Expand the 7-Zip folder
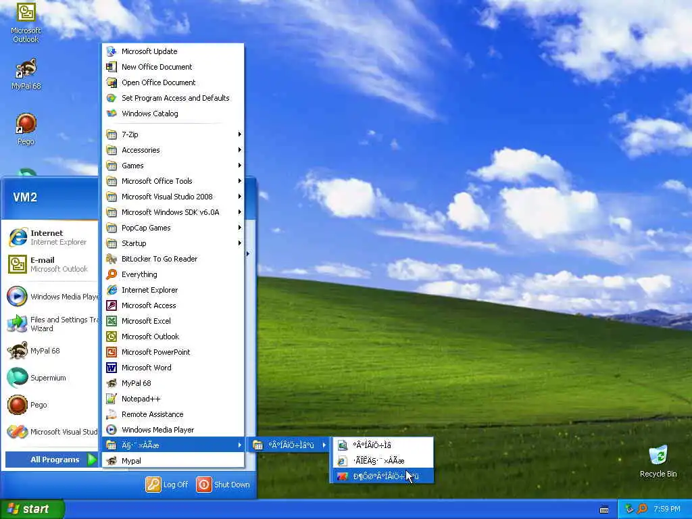This screenshot has width=692, height=519. 173,134
